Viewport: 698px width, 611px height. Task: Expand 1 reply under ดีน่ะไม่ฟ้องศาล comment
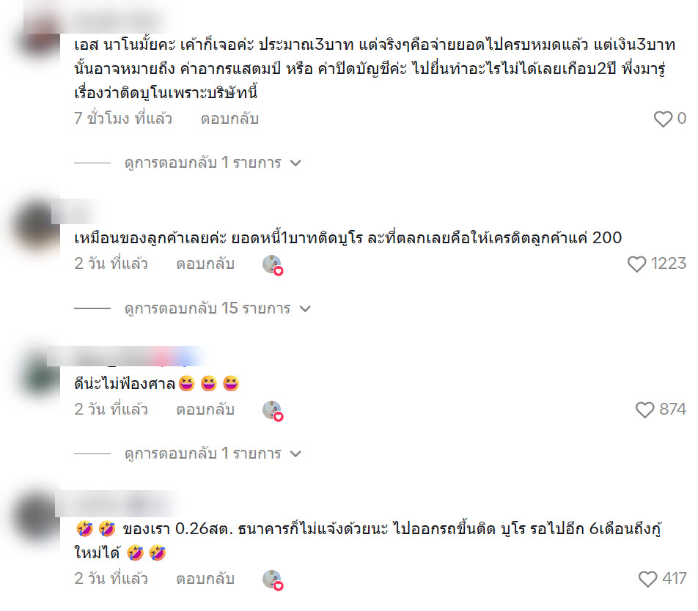point(213,454)
